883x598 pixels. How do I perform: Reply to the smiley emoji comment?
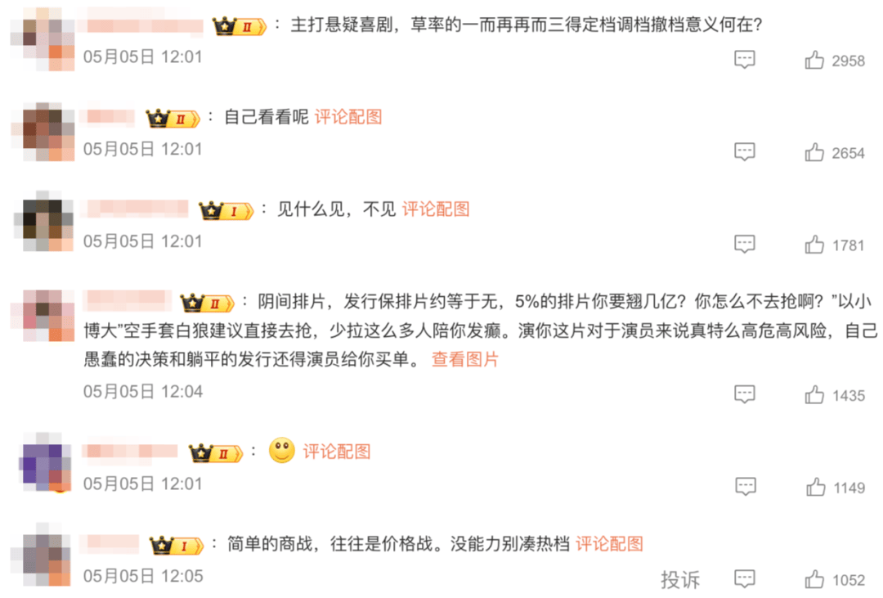point(746,487)
